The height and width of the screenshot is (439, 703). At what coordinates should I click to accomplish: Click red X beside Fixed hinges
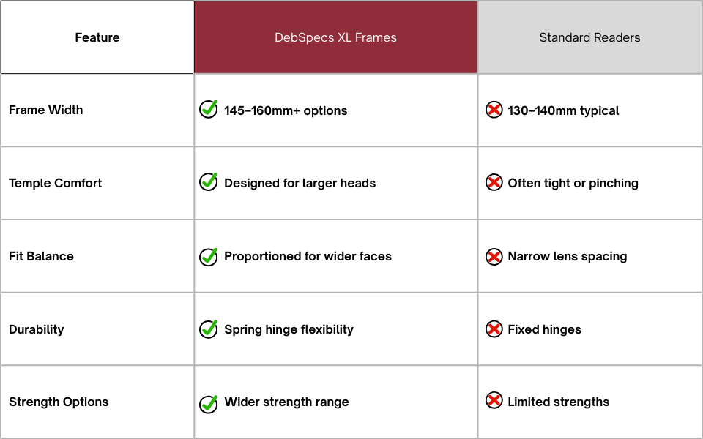(x=494, y=329)
